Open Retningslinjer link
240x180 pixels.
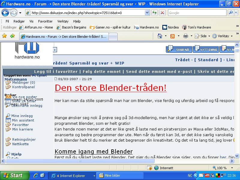pyautogui.click(x=24, y=139)
